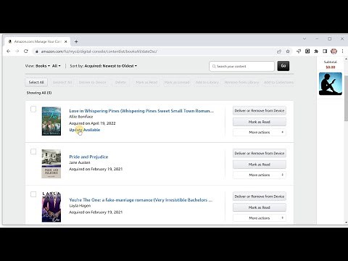Click the dark square extension icon
Image resolution: width=348 pixels, height=261 pixels.
click(x=307, y=51)
